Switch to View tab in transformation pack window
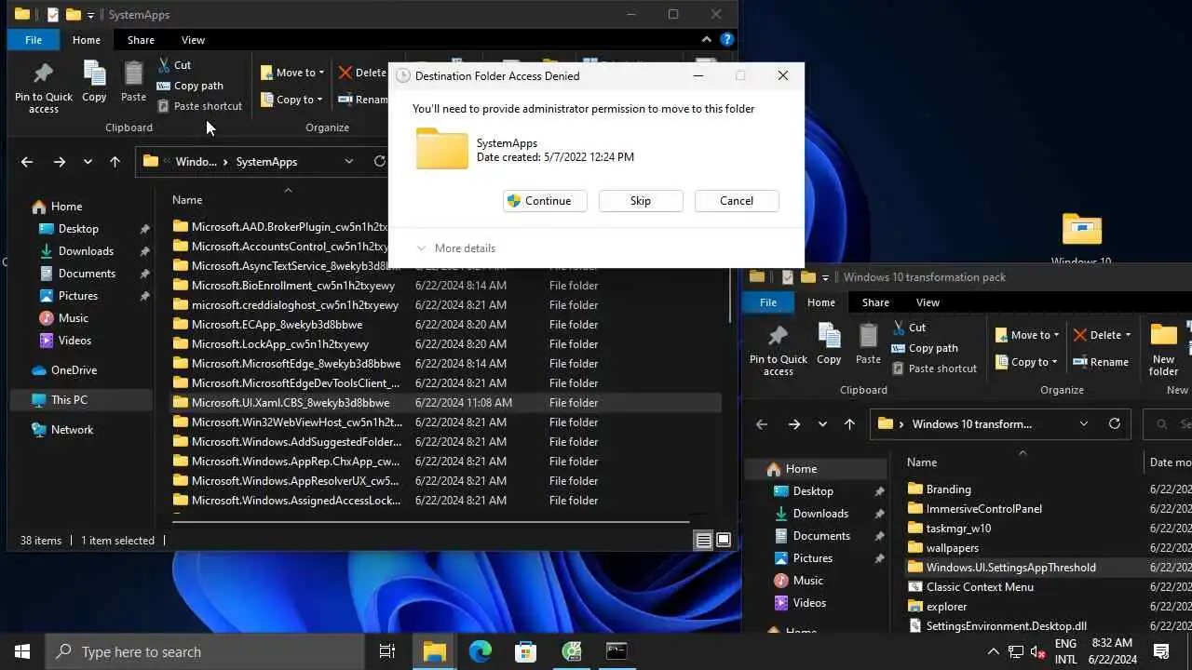Image resolution: width=1192 pixels, height=670 pixels. pos(928,302)
